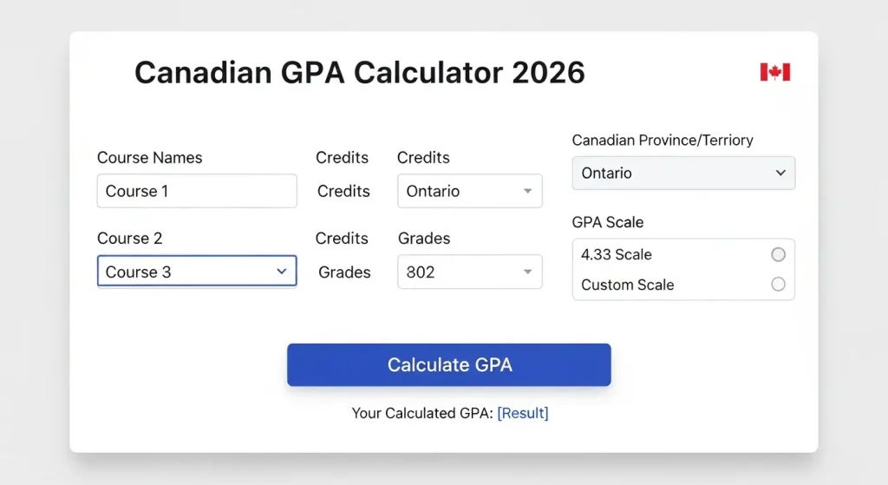888x485 pixels.
Task: Click the Canadian flag icon
Action: pos(774,72)
